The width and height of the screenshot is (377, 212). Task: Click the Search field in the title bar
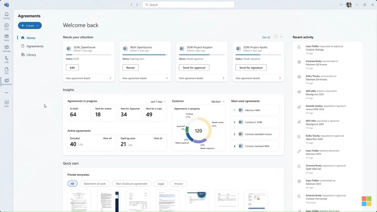pyautogui.click(x=190, y=5)
